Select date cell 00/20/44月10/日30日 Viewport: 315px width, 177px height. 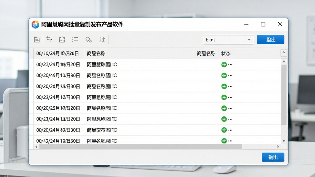58,76
